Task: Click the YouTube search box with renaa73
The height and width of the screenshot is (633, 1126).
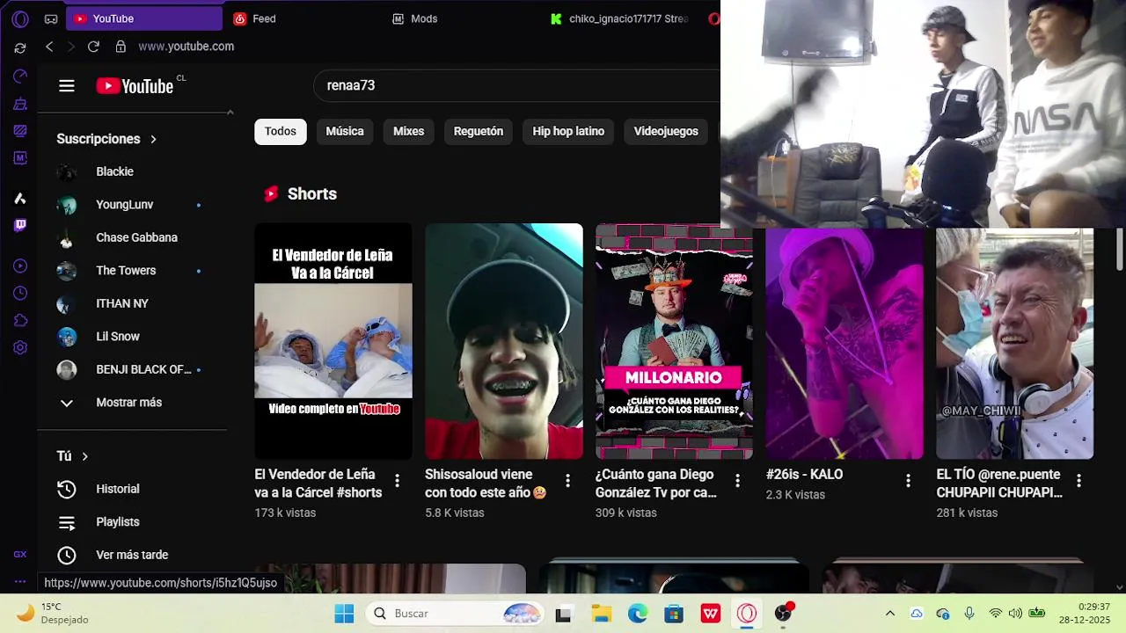Action: click(x=516, y=86)
